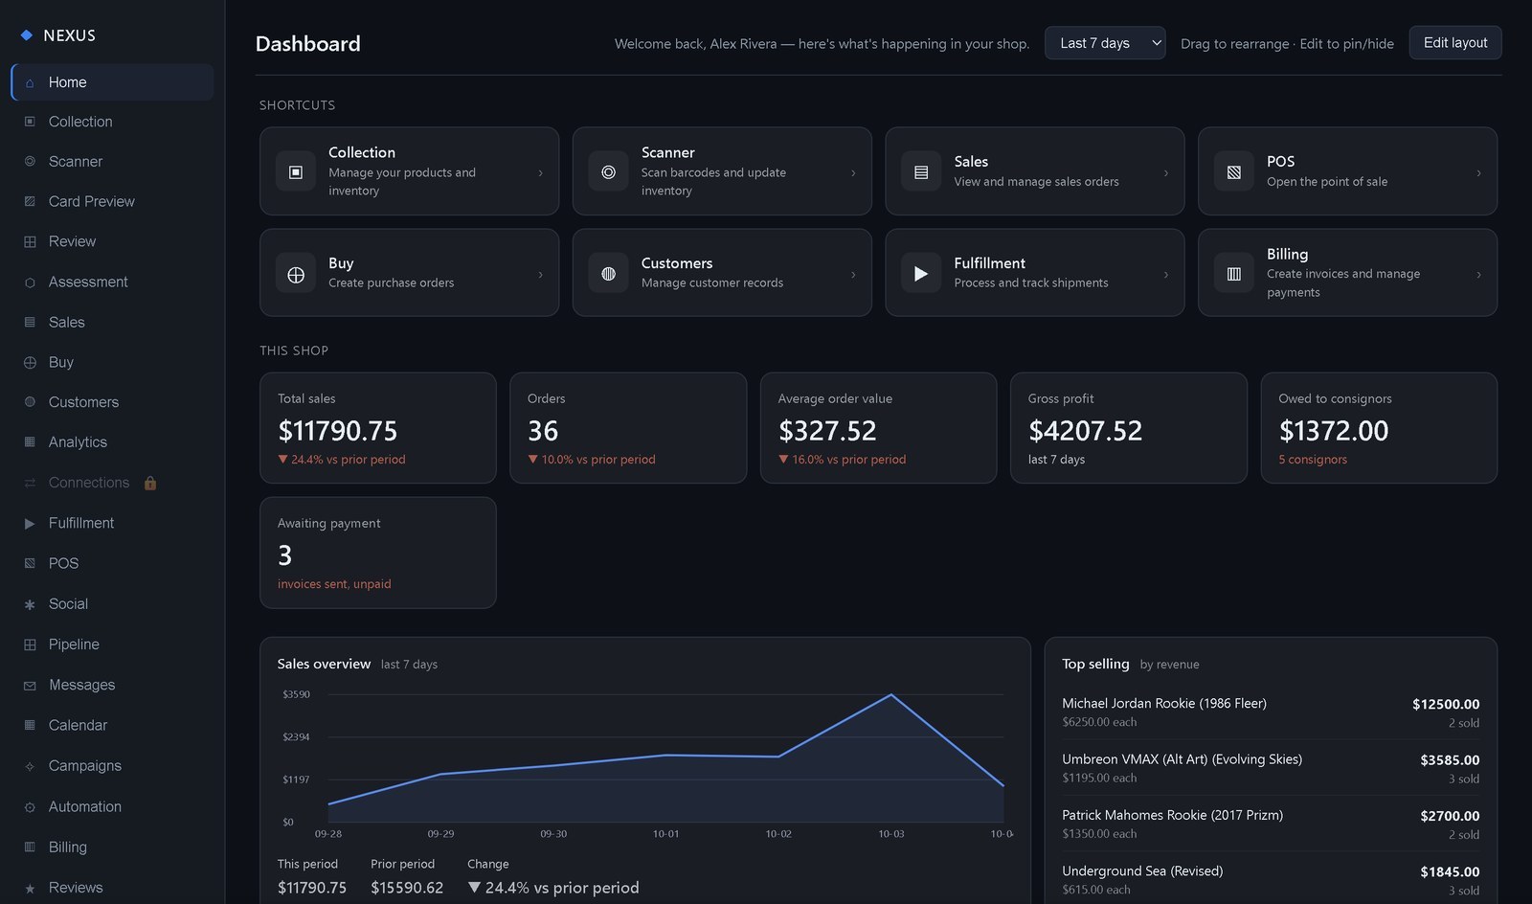
Task: Select Michael Jordan Rookie (1986 Fleer) row
Action: click(x=1271, y=712)
